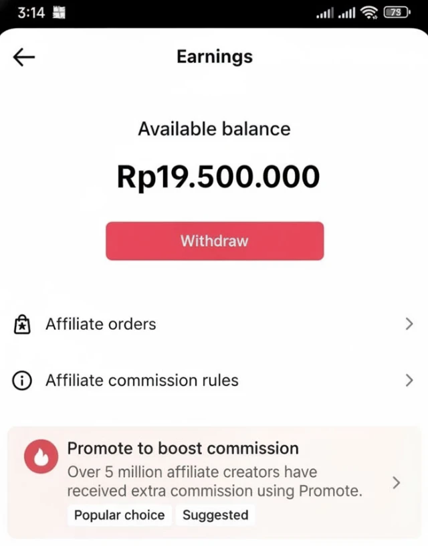Click the Affiliate orders shopping bag icon
Screen dimensions: 428x546
tap(22, 325)
